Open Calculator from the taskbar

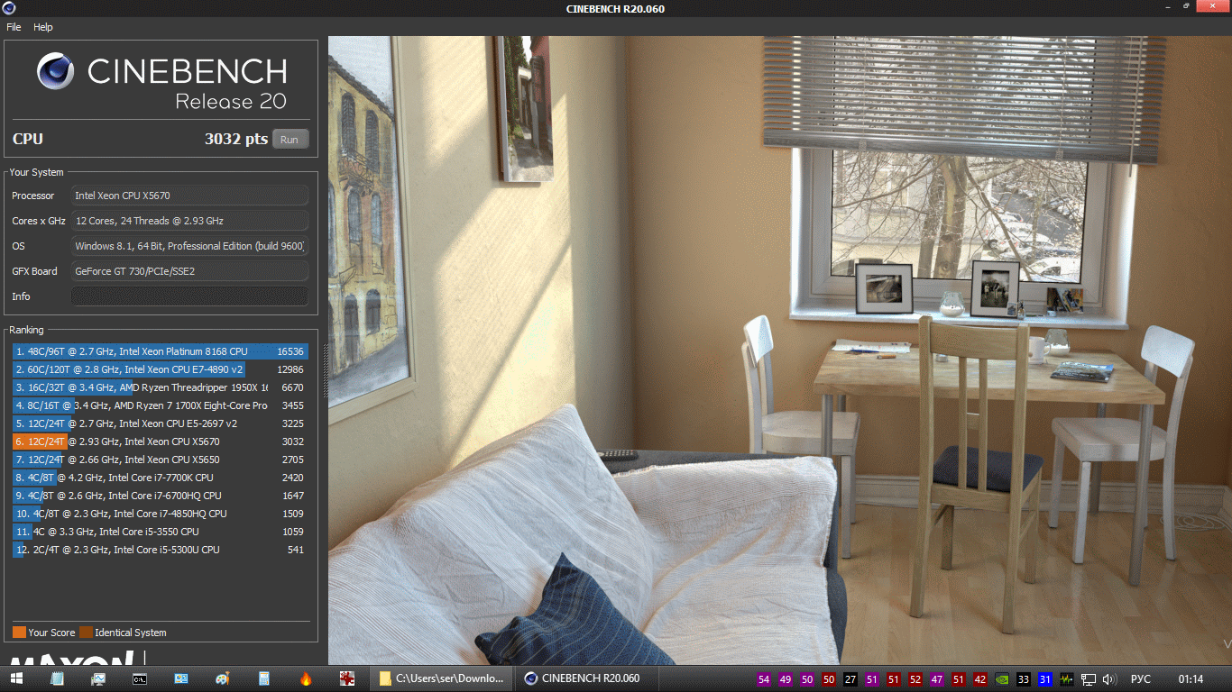click(x=264, y=678)
